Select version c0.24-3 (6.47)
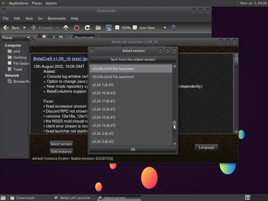268x201 pixels. [131, 142]
